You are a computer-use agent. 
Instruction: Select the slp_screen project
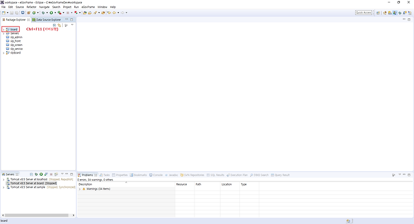16,45
